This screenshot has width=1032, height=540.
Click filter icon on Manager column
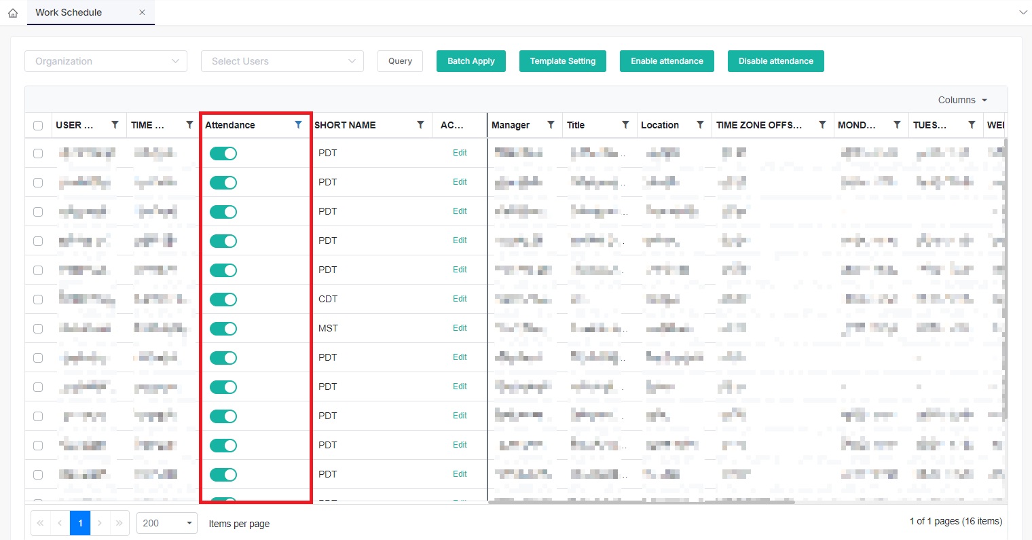[551, 125]
